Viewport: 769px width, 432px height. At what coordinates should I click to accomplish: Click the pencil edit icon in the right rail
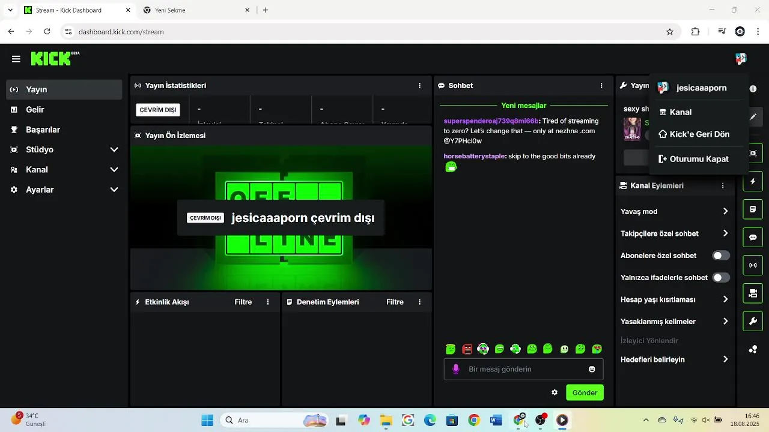click(x=753, y=117)
